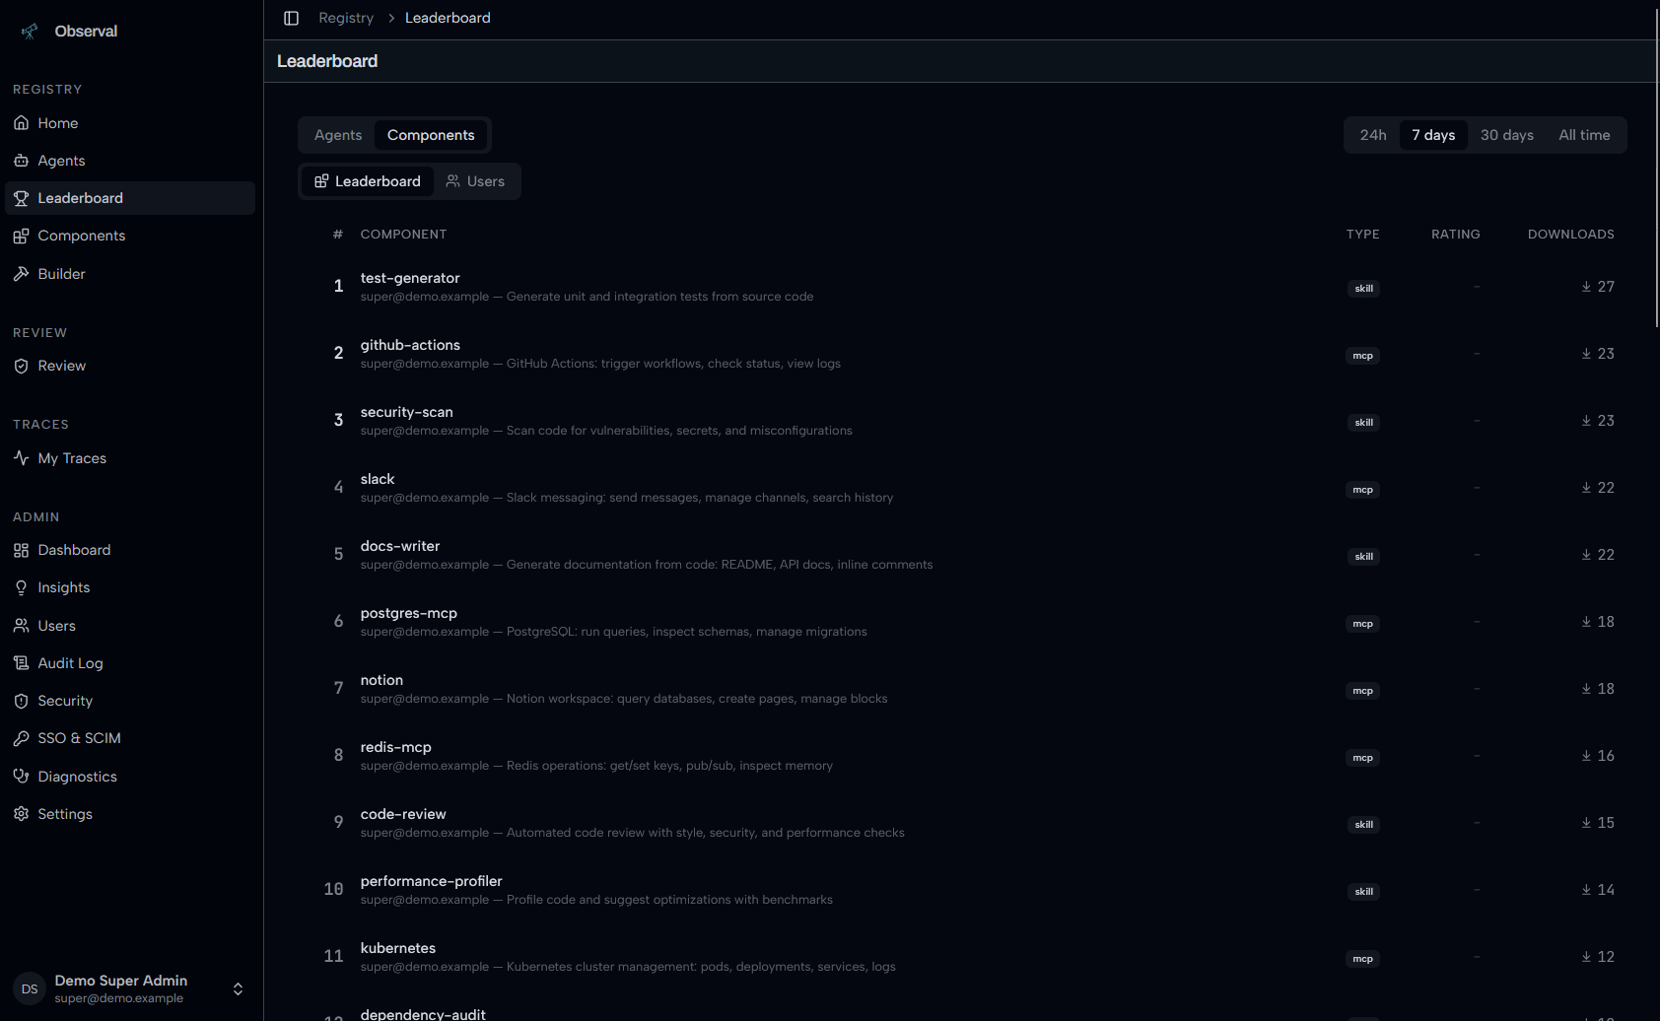Click download icon in github-actions row

[x=1586, y=354]
